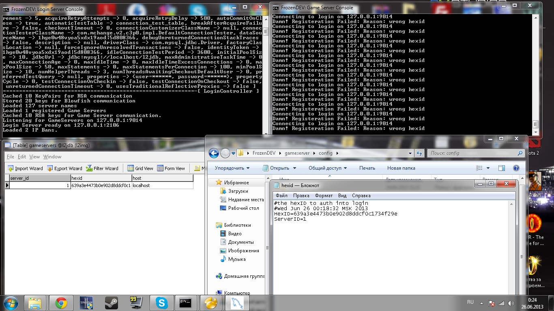Open recent locations dropdown beside Explorer navigation arrows

tap(233, 153)
